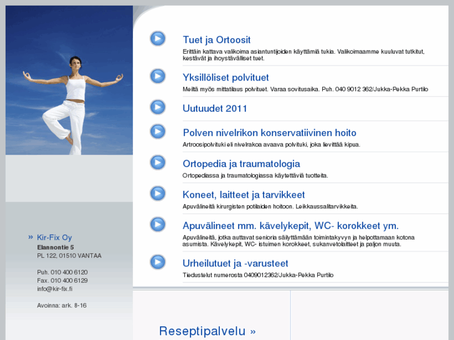Click the arrow icon beside Uutuudet 2011
This screenshot has height=340, width=454.
[x=157, y=107]
